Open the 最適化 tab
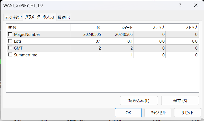 [x=64, y=17]
